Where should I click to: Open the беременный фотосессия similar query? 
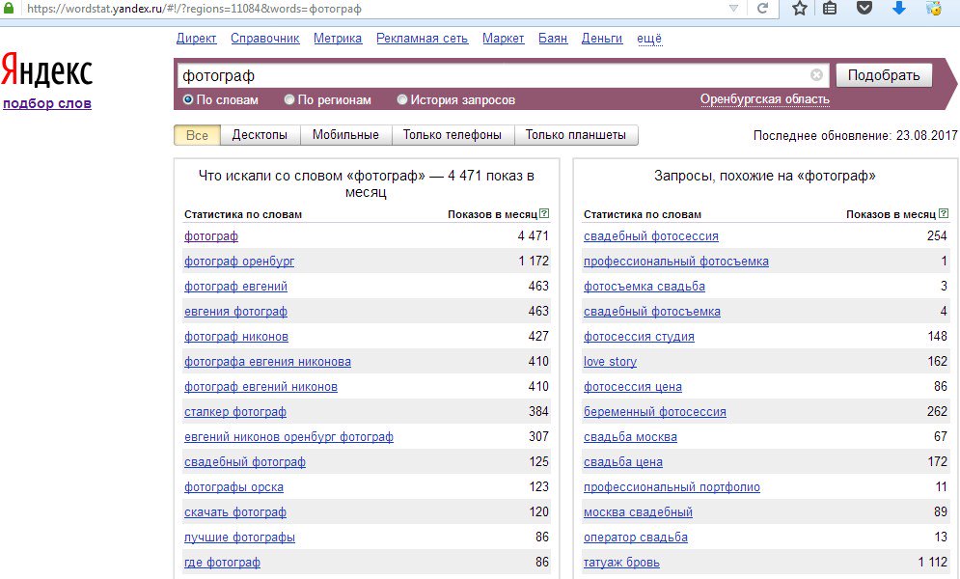[654, 412]
